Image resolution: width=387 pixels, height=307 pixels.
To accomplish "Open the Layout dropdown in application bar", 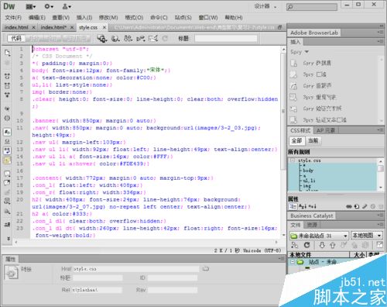I will (31, 7).
